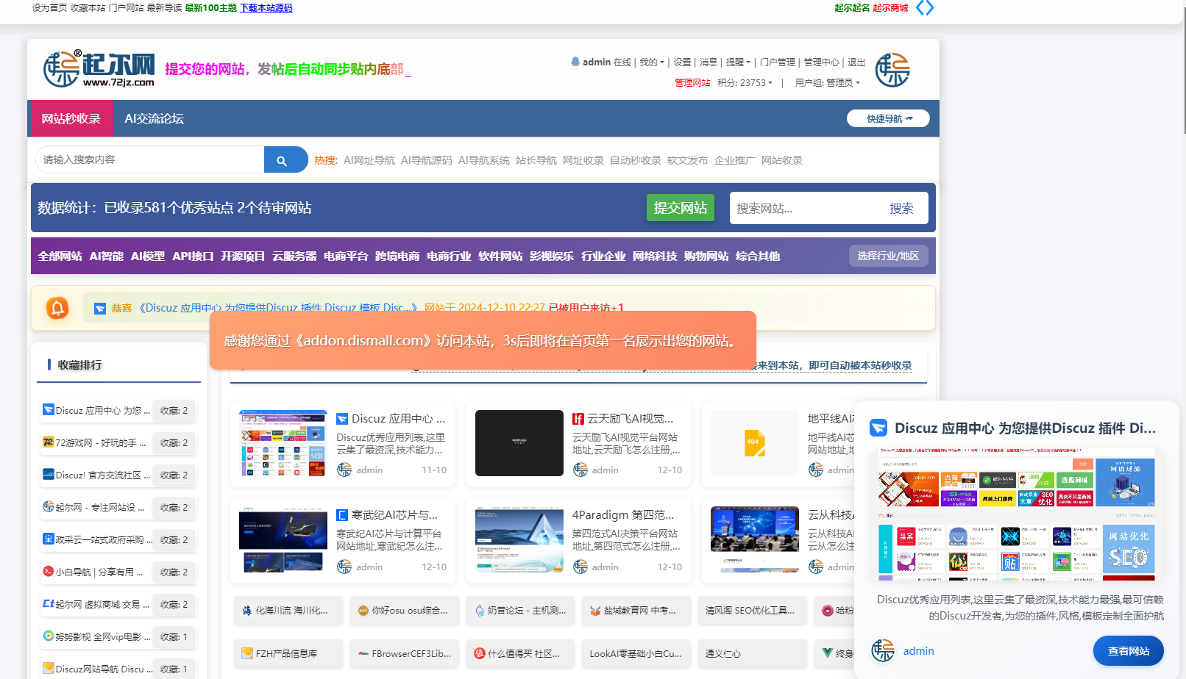Image resolution: width=1186 pixels, height=679 pixels.
Task: Click the Discuz icon in popup card title
Action: (x=878, y=428)
